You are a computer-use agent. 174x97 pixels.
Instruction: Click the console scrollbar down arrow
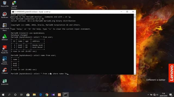tap(135, 74)
